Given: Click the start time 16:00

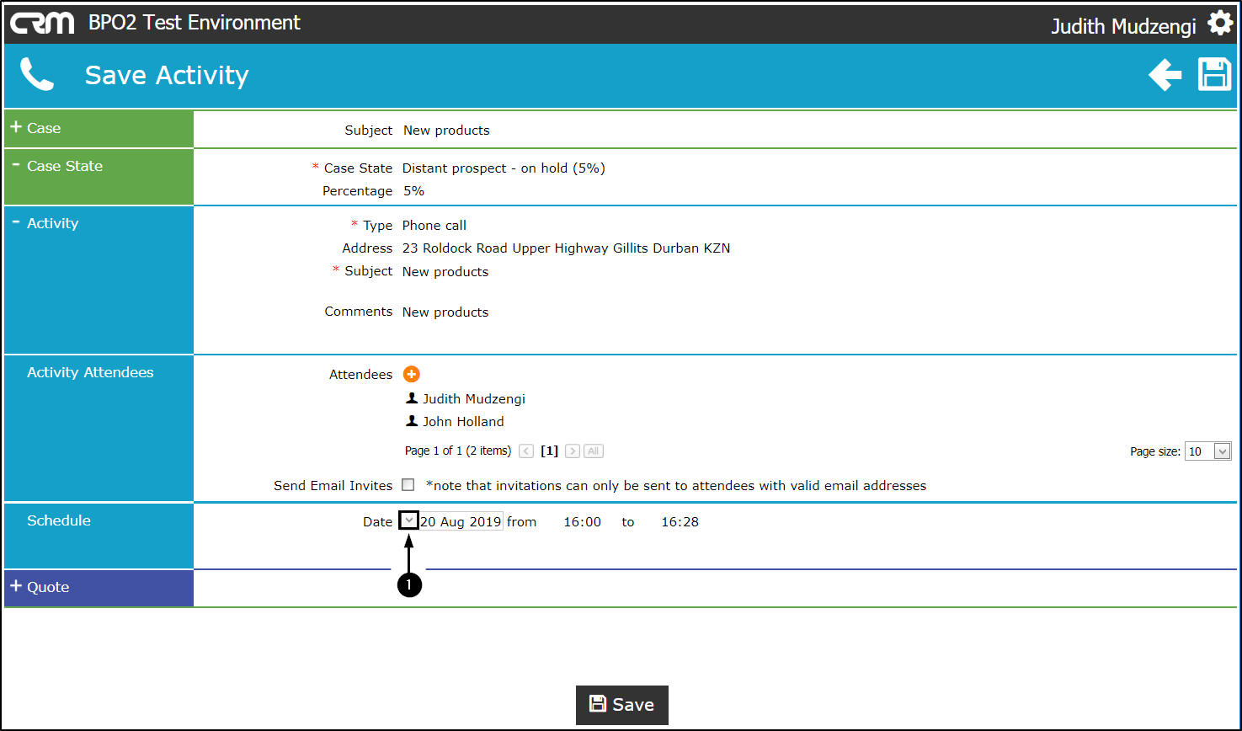Looking at the screenshot, I should tap(583, 522).
